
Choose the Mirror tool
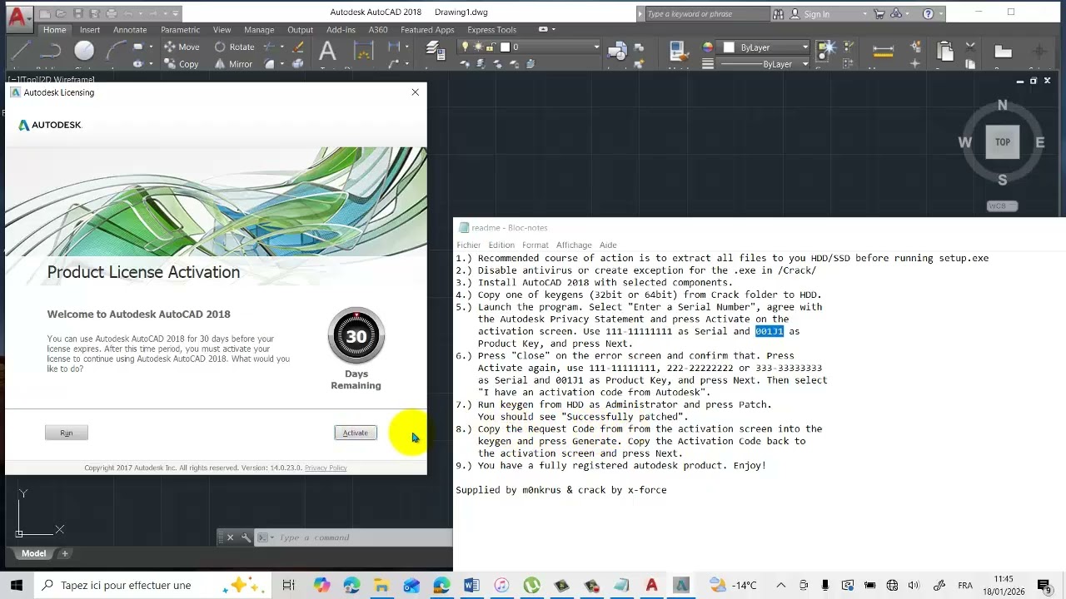coord(233,64)
